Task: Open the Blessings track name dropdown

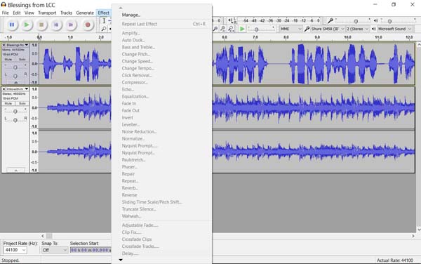Action: click(27, 45)
